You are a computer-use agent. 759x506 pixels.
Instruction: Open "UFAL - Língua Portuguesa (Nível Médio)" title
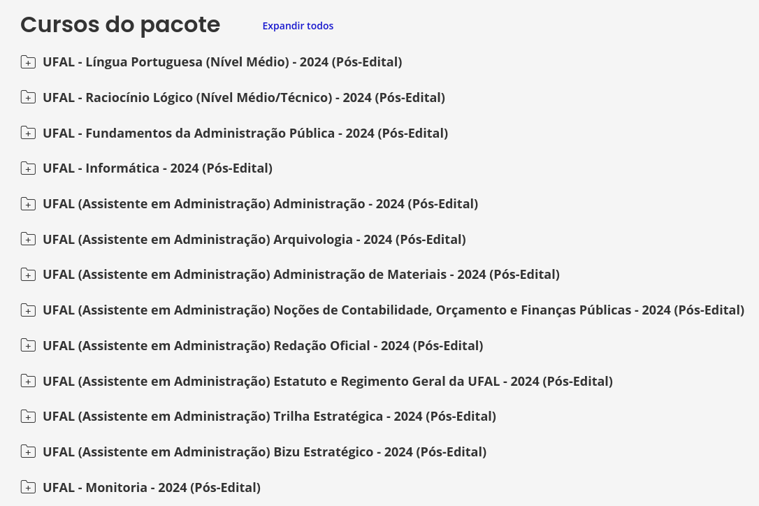tap(222, 62)
